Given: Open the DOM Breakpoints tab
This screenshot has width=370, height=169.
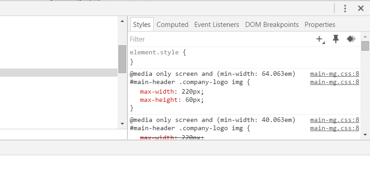Looking at the screenshot, I should pos(272,25).
